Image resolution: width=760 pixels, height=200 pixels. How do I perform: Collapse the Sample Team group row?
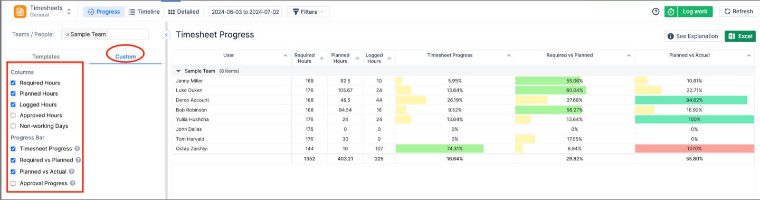[x=178, y=71]
